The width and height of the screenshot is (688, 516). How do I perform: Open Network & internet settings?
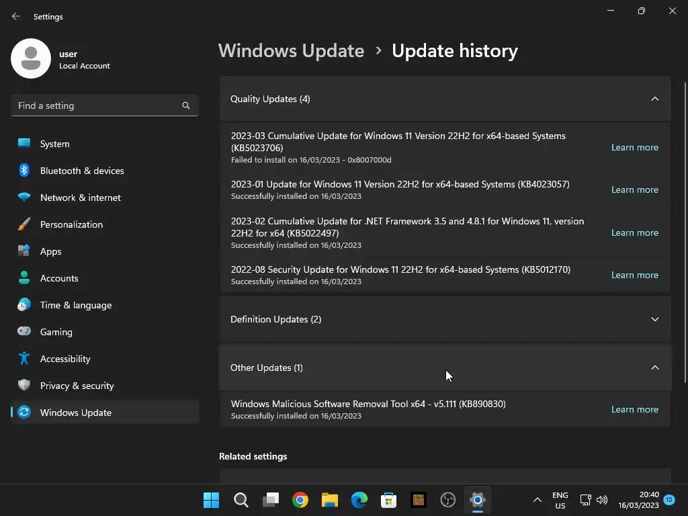105,198
